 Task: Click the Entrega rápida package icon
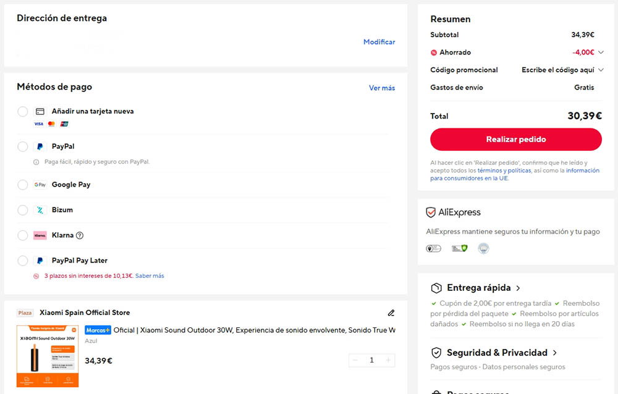(x=436, y=288)
